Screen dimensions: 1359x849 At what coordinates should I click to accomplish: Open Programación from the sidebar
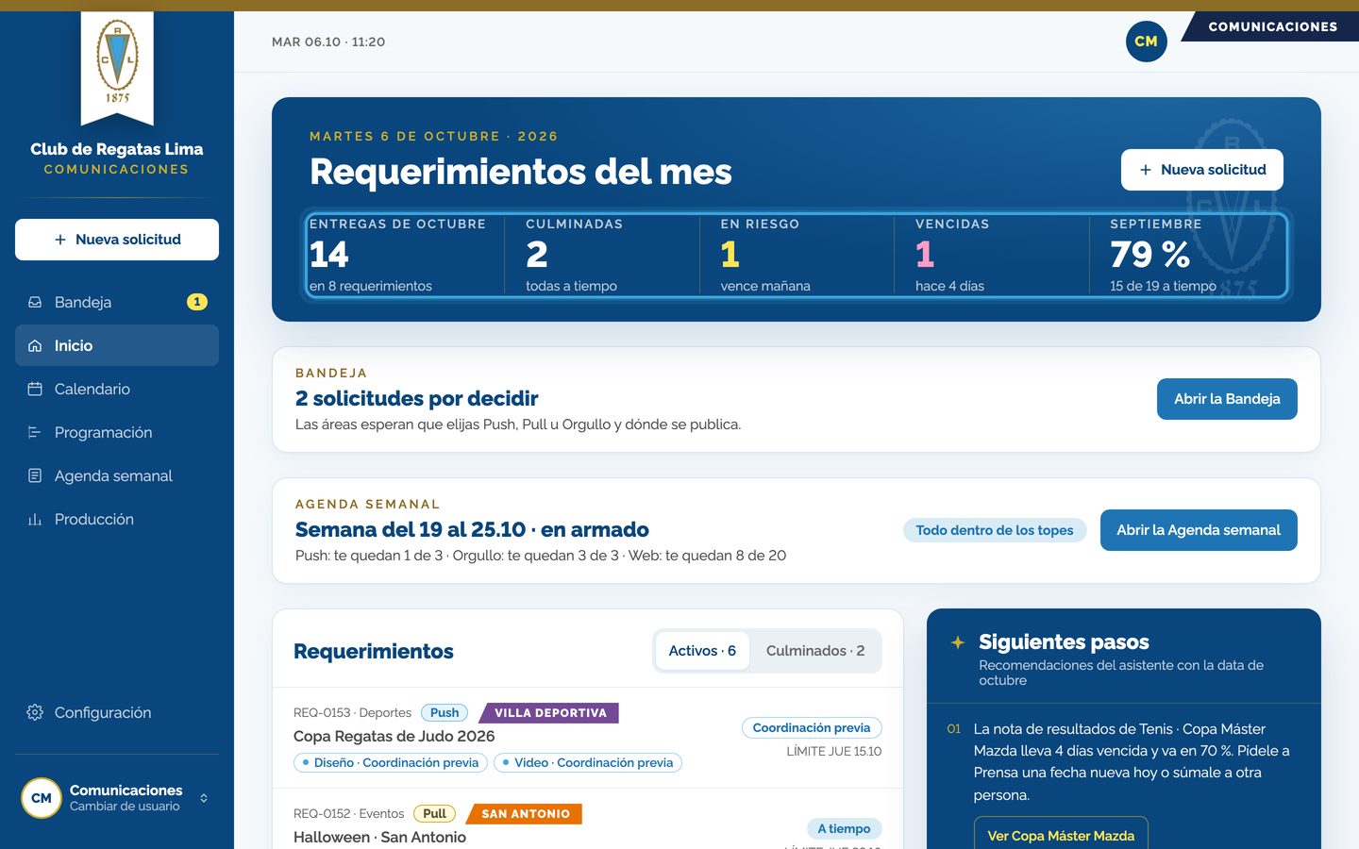pyautogui.click(x=117, y=432)
